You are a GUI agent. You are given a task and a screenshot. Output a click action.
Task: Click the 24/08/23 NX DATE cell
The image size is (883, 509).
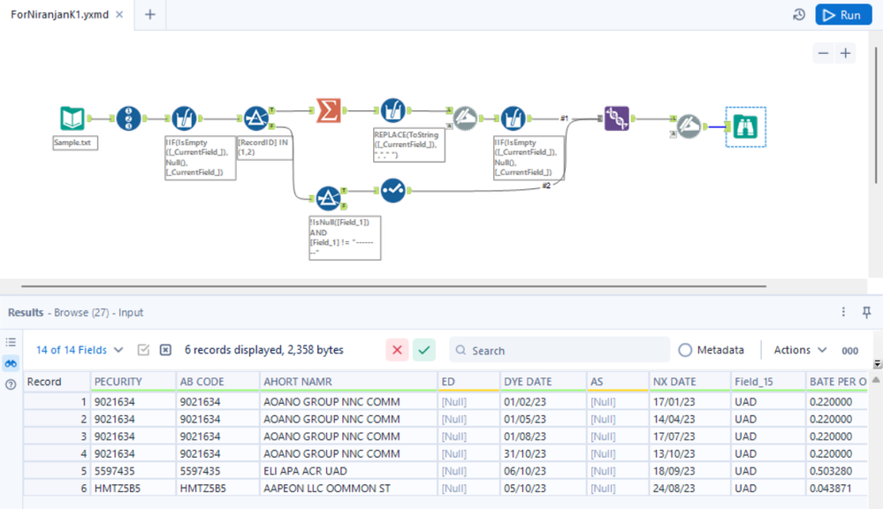pyautogui.click(x=689, y=488)
